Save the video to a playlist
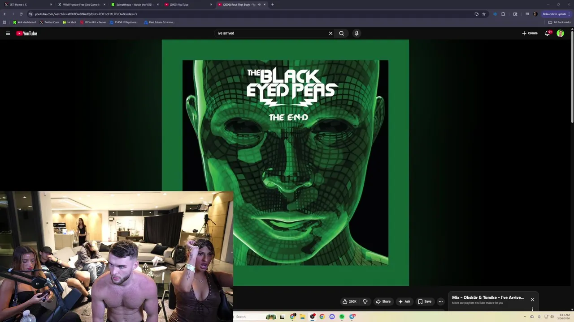 click(x=425, y=301)
